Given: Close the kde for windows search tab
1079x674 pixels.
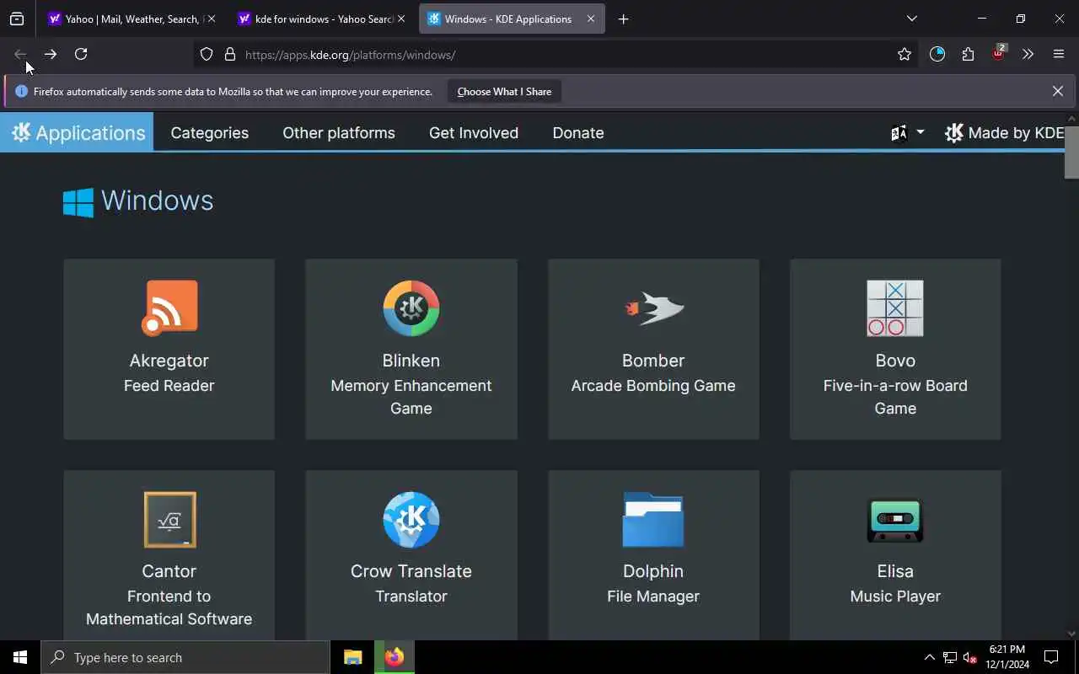Looking at the screenshot, I should coord(400,19).
